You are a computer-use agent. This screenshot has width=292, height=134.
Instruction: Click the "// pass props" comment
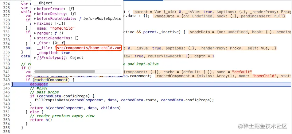44,92
